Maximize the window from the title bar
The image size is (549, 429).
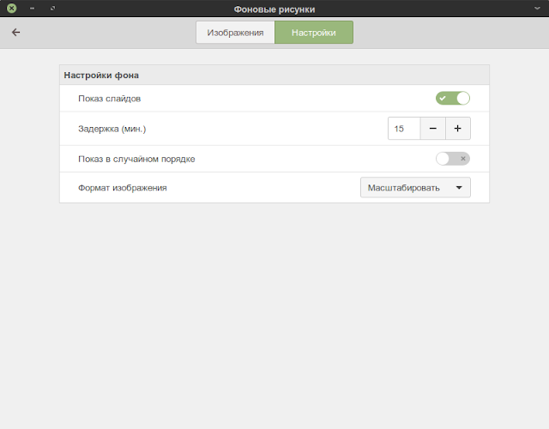click(52, 8)
